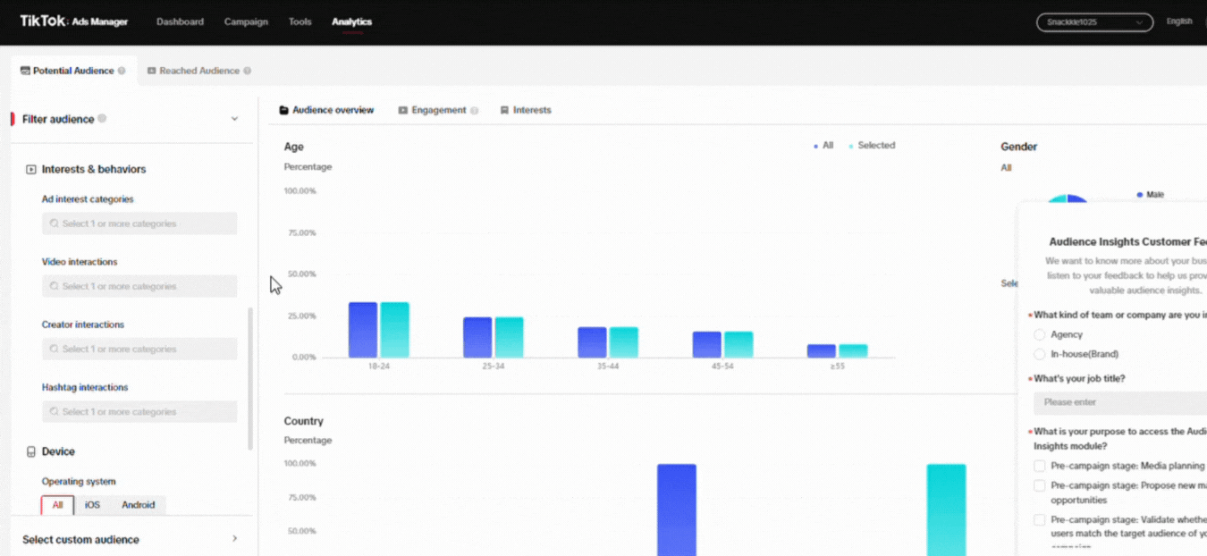Click the info icon next to Engagement

(x=474, y=111)
